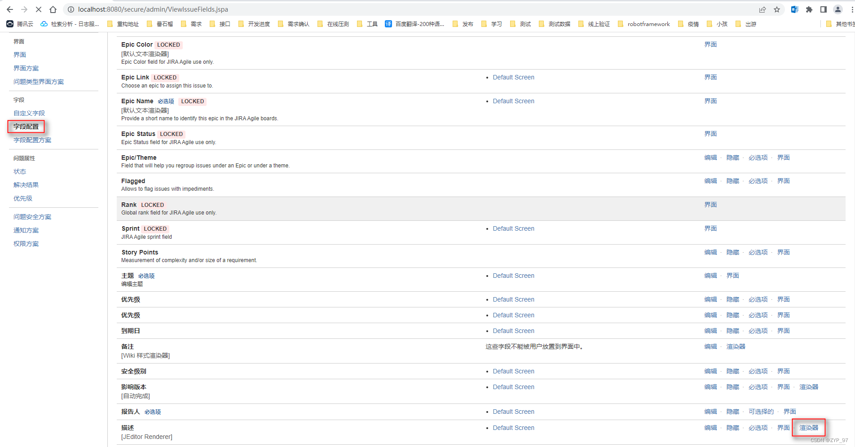Bookmark this page with the star icon
Screen dimensions: 855x447
(777, 9)
